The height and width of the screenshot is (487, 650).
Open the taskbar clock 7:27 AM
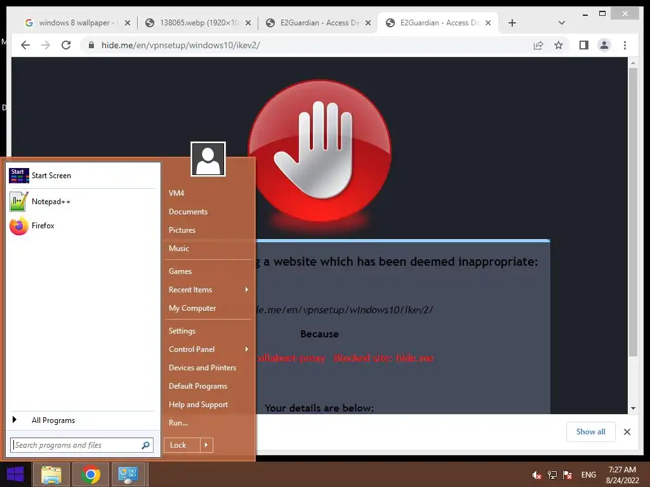[622, 475]
